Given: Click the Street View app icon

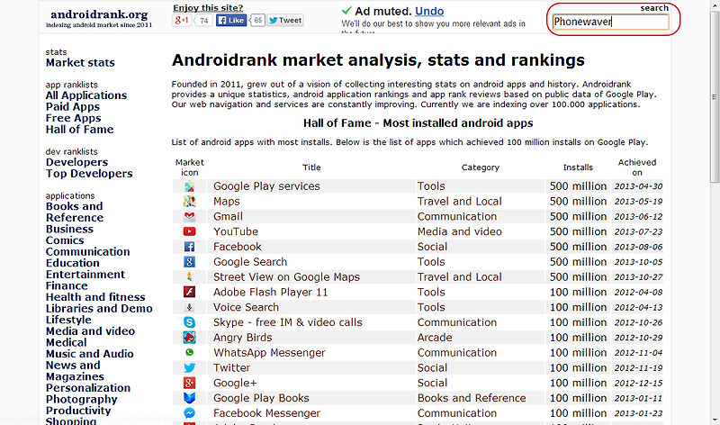Looking at the screenshot, I should [189, 277].
